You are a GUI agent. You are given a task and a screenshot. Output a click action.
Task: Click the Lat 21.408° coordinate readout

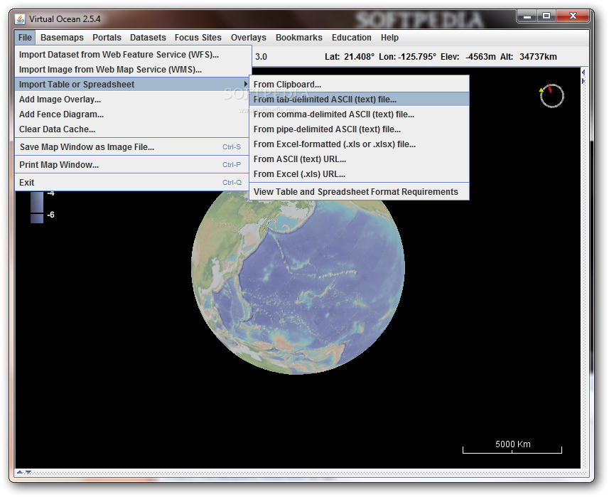(x=349, y=57)
